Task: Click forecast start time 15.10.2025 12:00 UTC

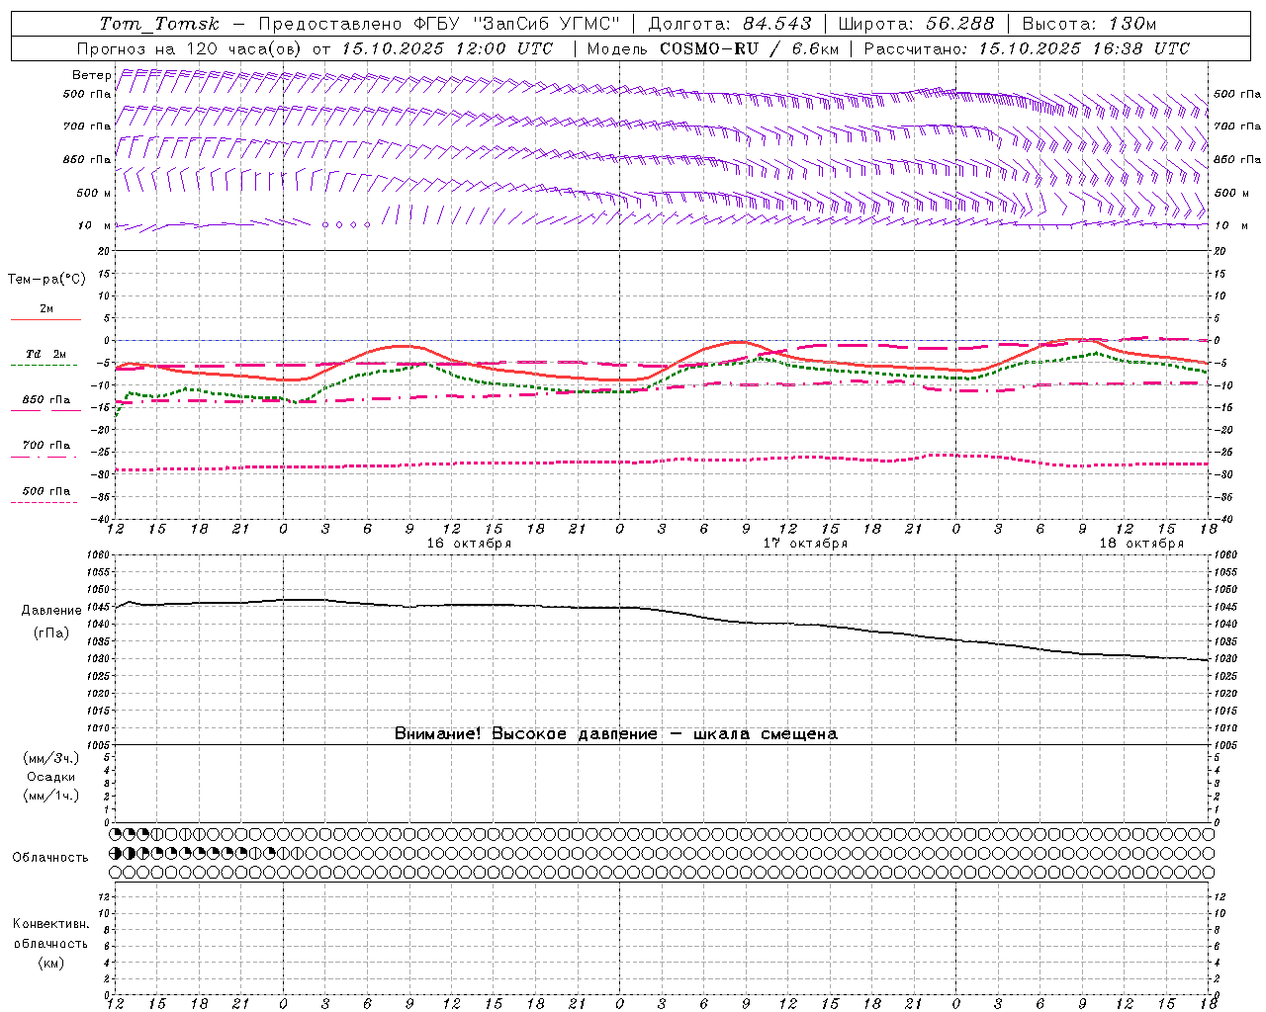Action: coord(447,48)
